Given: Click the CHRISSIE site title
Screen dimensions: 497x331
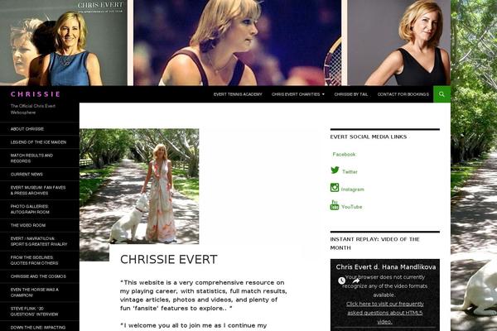Looking at the screenshot, I should 36,94.
